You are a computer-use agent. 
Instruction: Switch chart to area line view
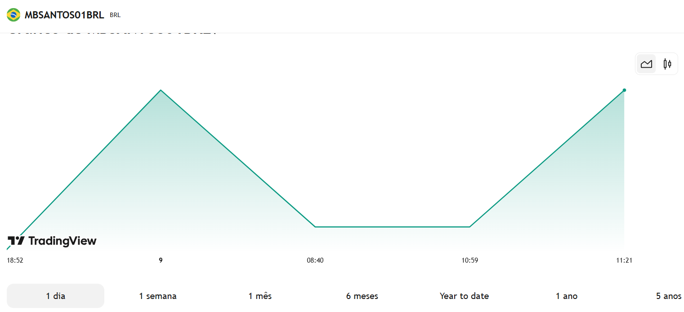[646, 64]
